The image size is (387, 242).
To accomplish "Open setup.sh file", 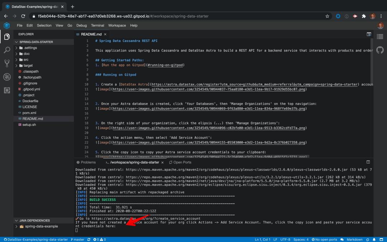I will pyautogui.click(x=29, y=125).
